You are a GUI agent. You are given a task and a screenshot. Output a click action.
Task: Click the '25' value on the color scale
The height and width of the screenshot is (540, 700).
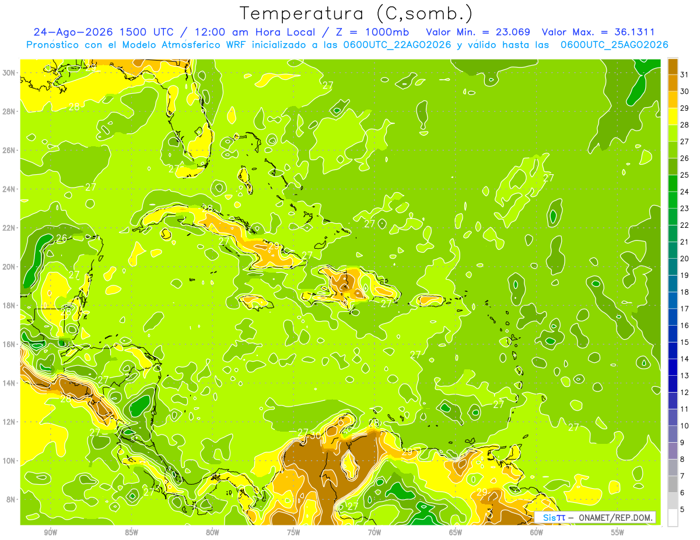684,175
